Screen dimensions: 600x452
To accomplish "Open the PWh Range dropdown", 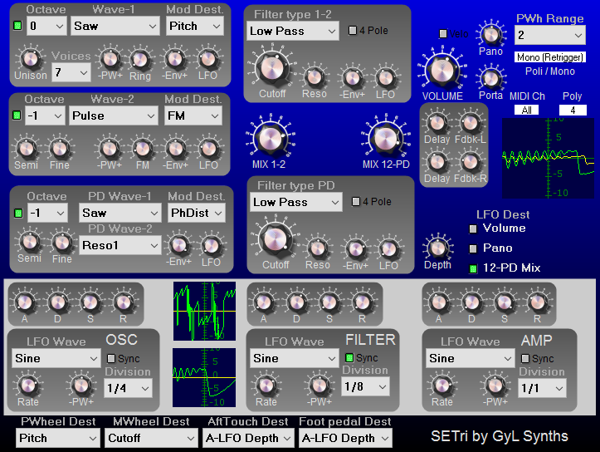I will [x=550, y=35].
